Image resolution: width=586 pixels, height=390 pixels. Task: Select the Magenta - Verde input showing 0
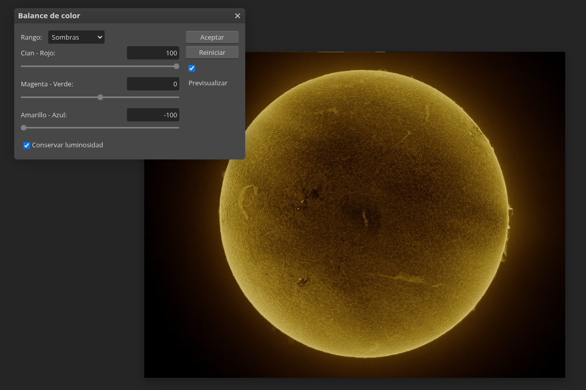click(x=153, y=84)
